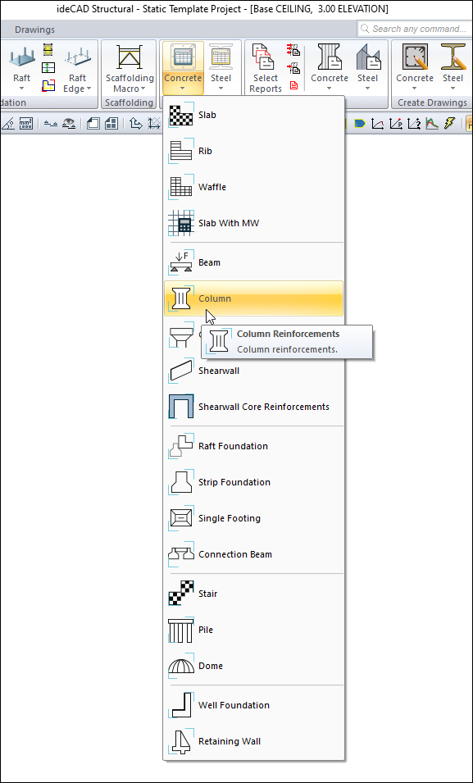Select Connection Beam option
Screen dimensions: 473x783
[x=254, y=554]
